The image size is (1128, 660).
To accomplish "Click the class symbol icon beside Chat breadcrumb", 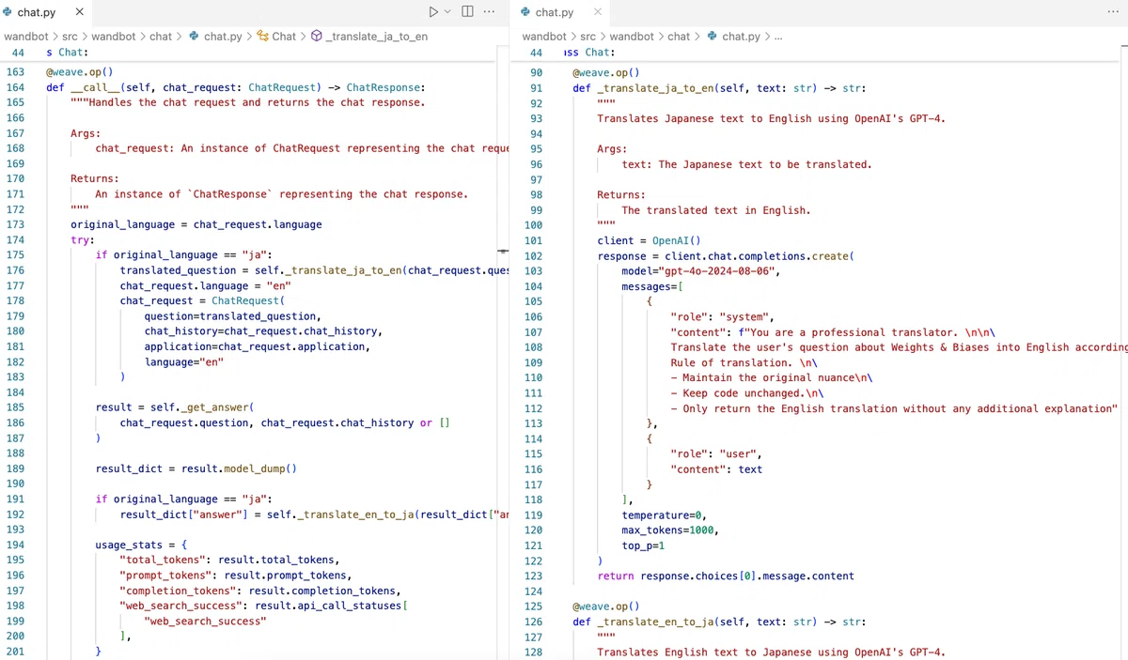I will pyautogui.click(x=263, y=37).
